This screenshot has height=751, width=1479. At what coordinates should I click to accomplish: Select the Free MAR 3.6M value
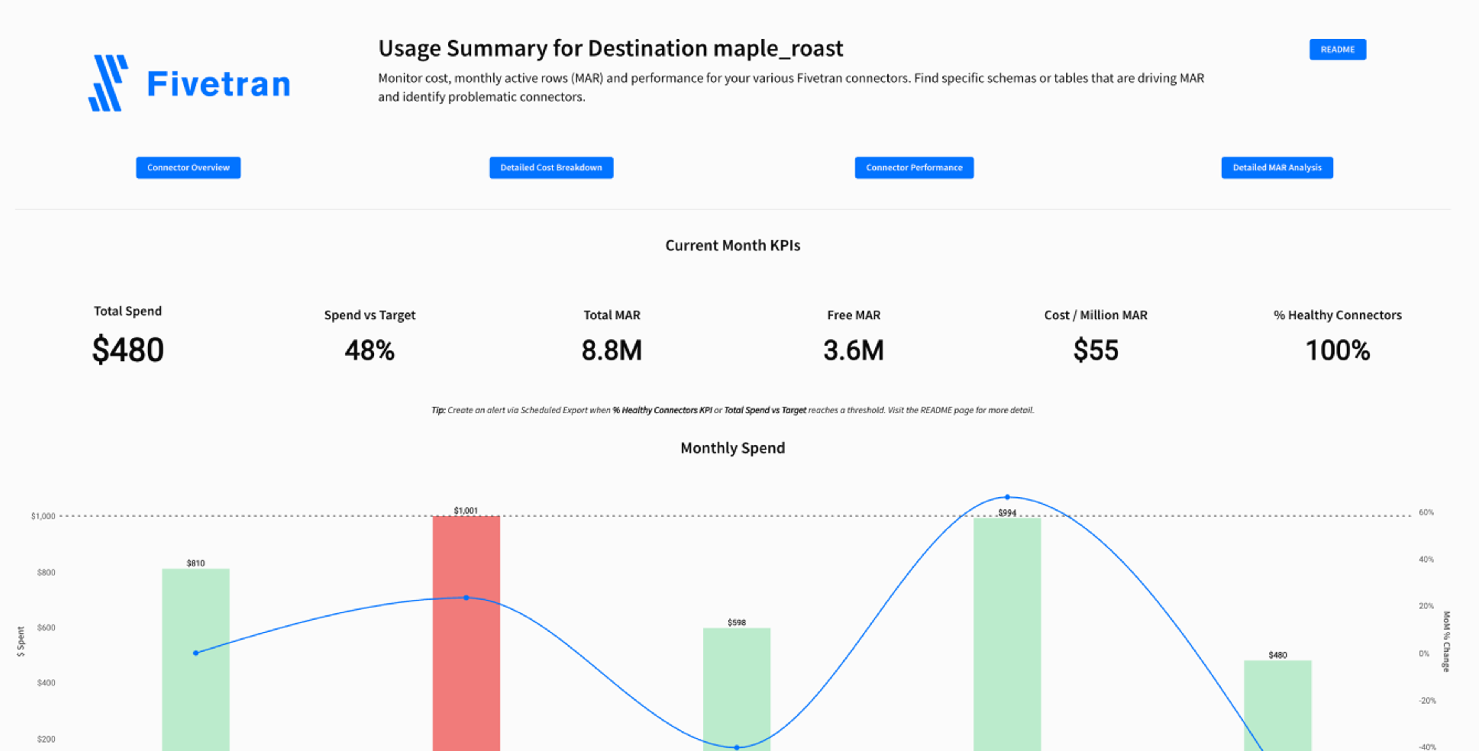coord(854,350)
